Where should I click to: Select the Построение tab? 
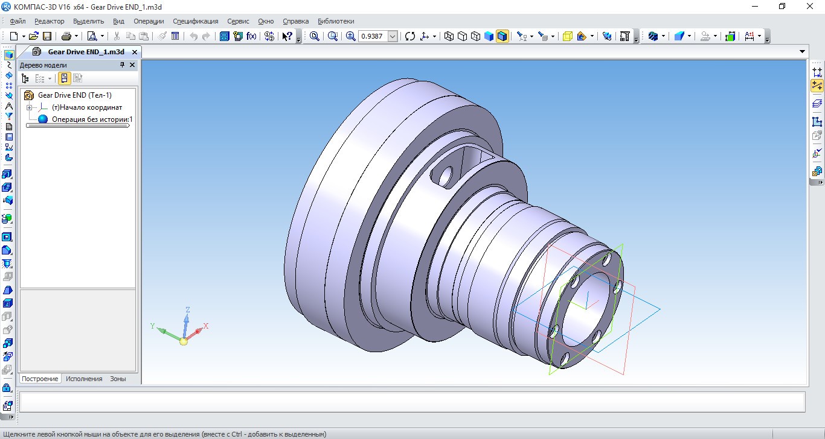[40, 379]
